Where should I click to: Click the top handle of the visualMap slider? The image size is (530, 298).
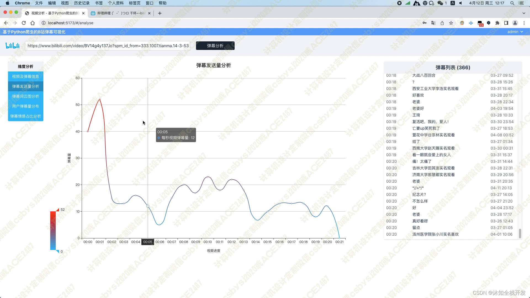[x=57, y=210]
